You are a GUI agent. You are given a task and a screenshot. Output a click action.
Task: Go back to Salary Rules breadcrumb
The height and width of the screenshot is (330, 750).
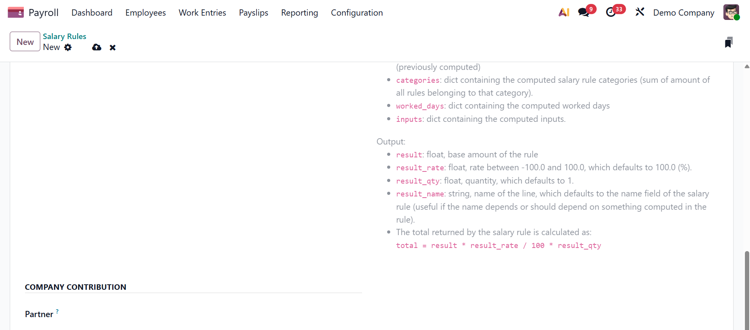coord(65,36)
